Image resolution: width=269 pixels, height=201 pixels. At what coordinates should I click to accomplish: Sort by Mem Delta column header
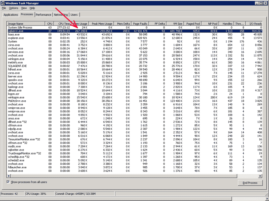pos(122,24)
